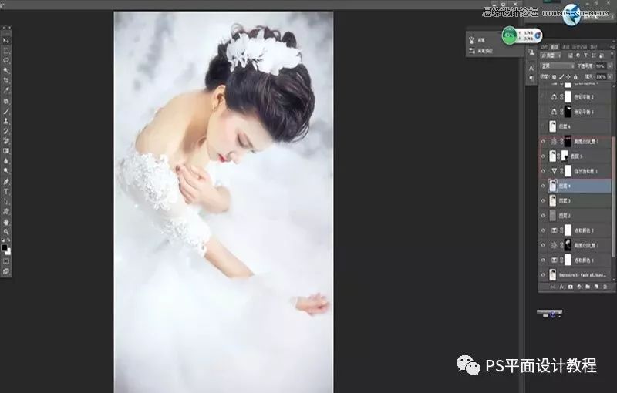
Task: Open the opacity slider arrow
Action: tap(610, 66)
